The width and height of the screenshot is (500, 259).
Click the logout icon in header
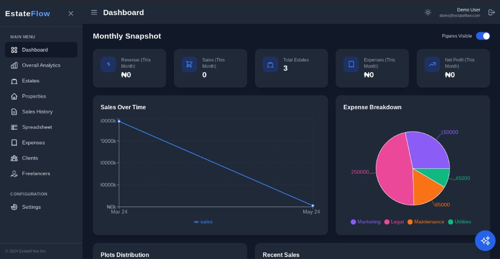[491, 12]
